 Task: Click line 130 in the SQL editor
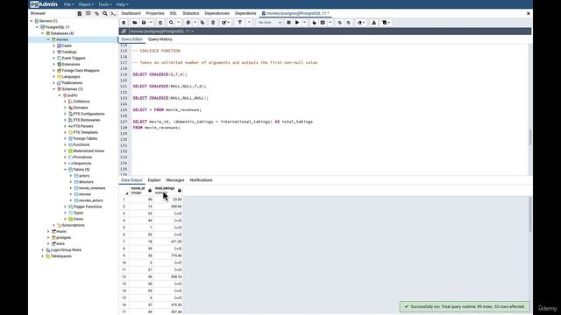point(330,140)
